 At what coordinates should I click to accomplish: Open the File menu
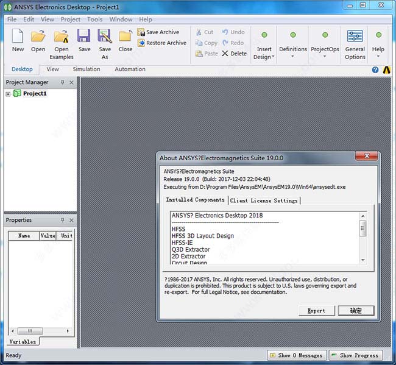12,19
